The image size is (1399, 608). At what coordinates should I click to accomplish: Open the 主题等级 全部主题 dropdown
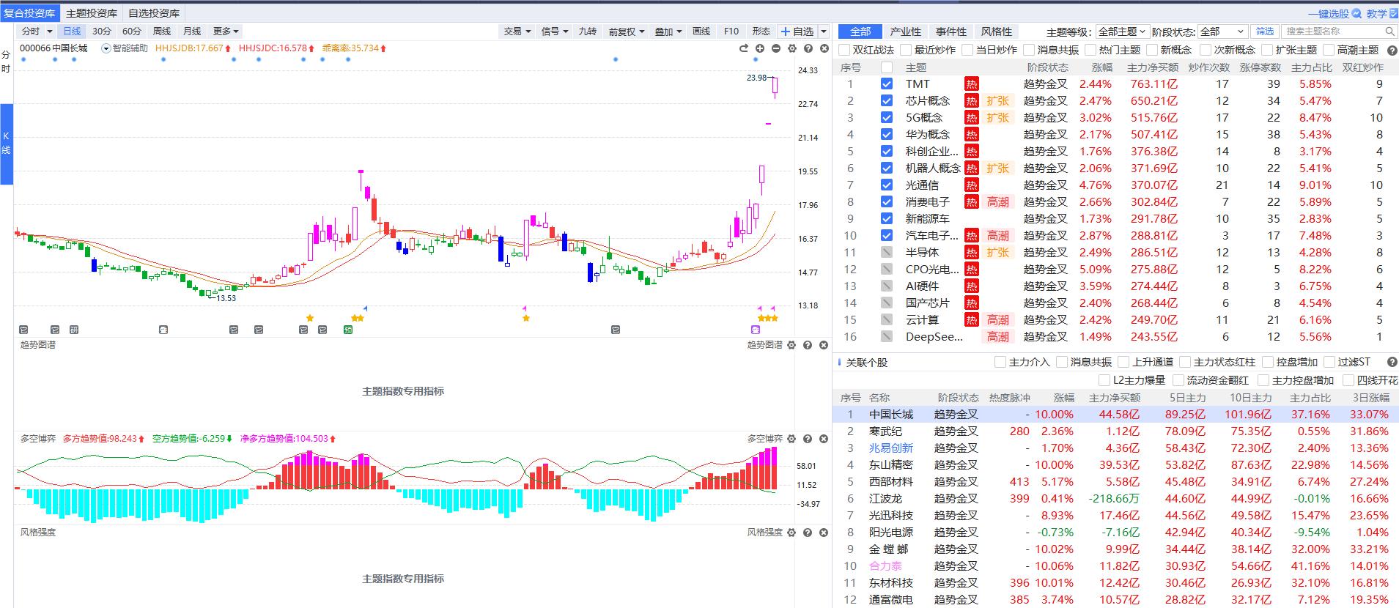1121,31
